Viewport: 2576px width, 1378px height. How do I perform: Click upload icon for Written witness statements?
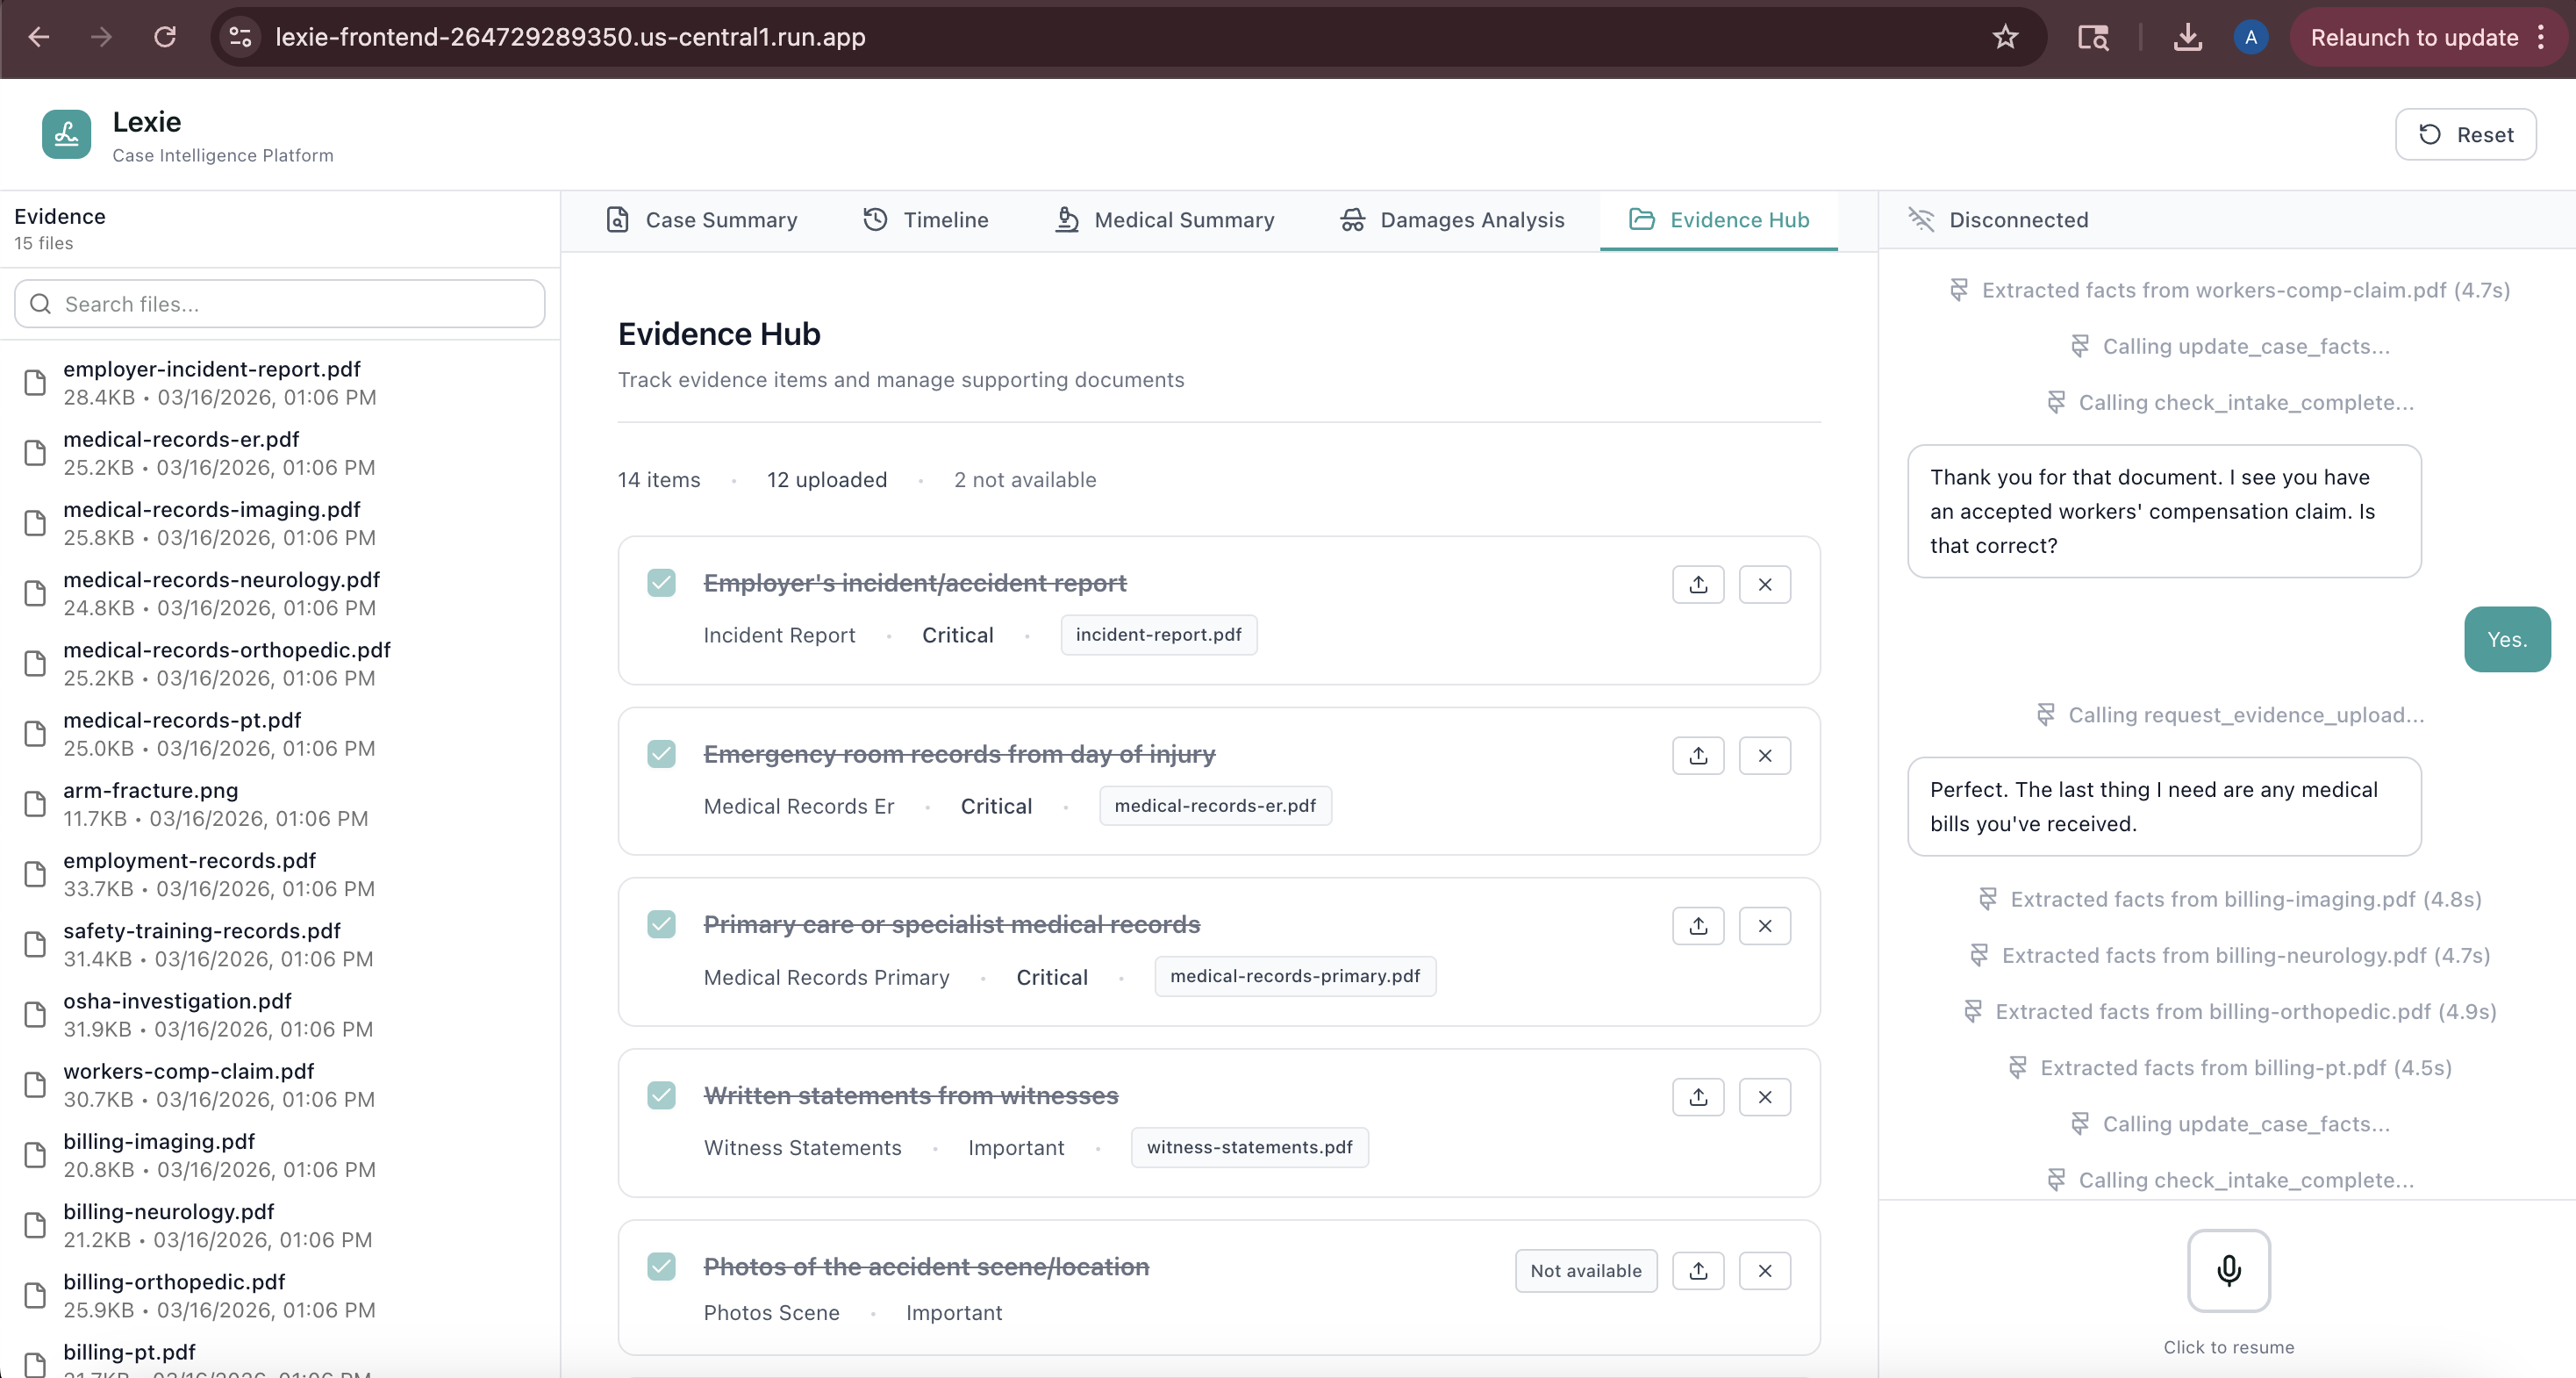tap(1698, 1097)
